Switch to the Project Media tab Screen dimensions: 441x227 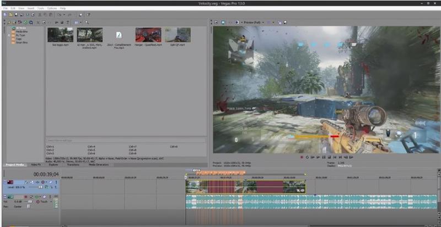coord(15,165)
